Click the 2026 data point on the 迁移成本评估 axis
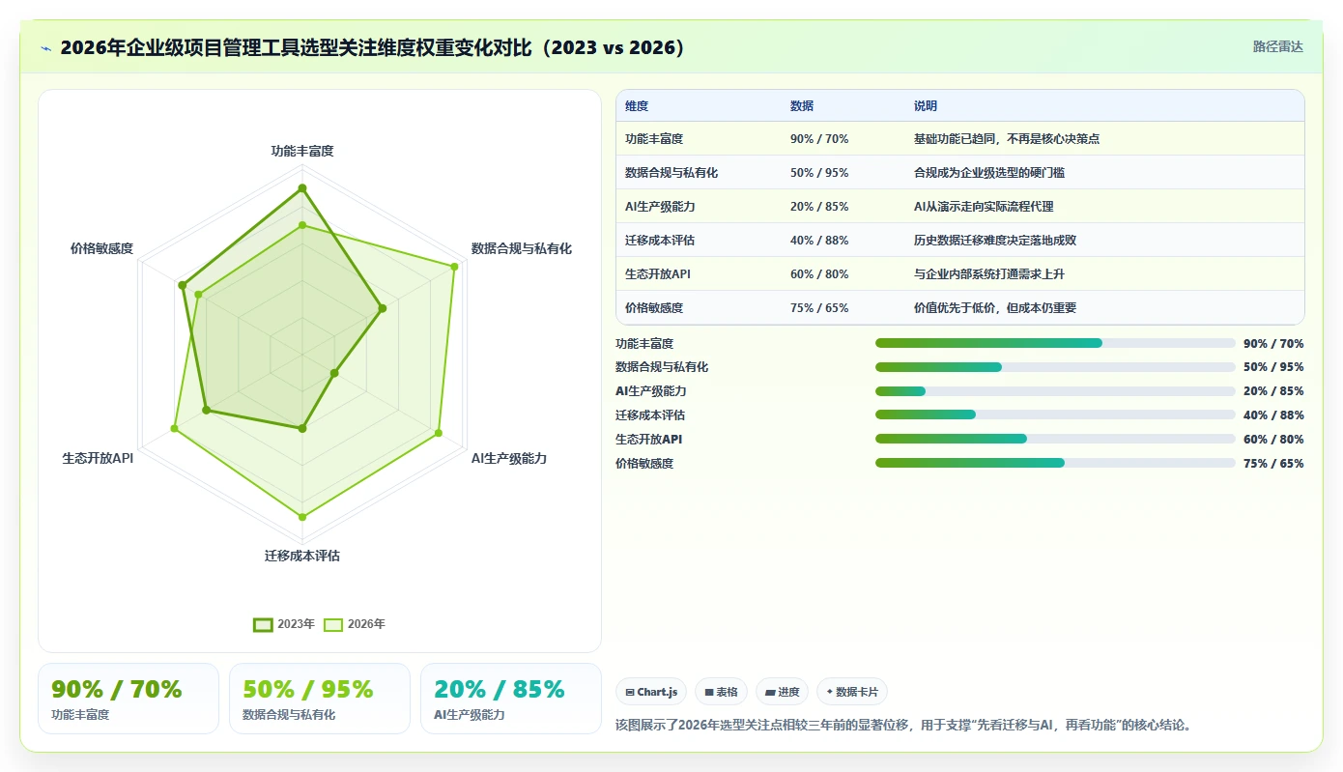The image size is (1343, 772). (302, 517)
